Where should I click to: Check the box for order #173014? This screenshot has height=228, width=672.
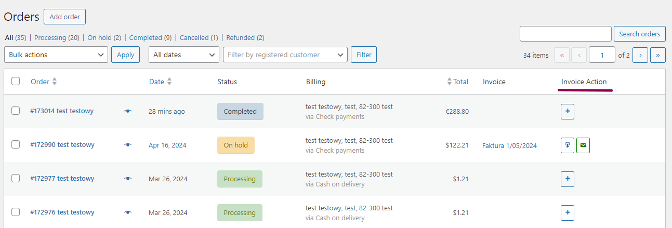coord(16,111)
